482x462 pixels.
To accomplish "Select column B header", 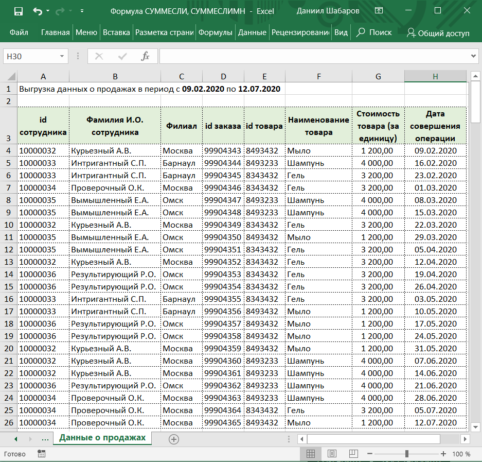I will 115,76.
